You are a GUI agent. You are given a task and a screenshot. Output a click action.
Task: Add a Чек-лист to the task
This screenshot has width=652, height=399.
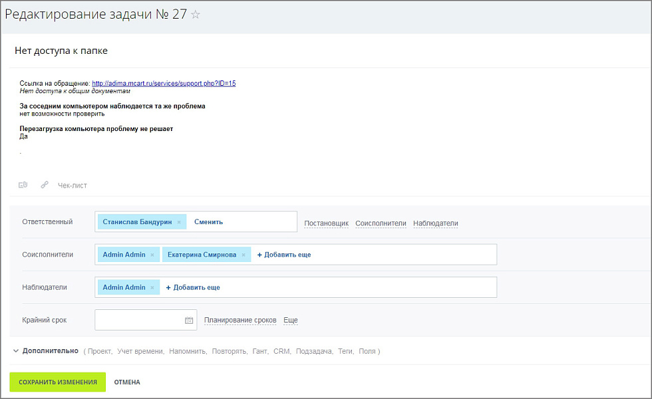pos(73,186)
